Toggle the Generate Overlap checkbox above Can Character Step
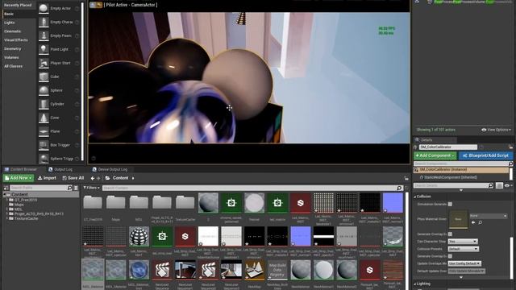 click(x=450, y=234)
